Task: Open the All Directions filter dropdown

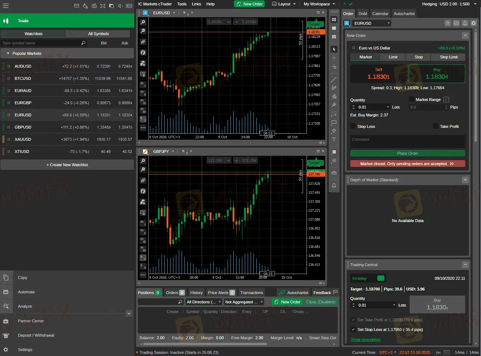Action: pos(204,302)
